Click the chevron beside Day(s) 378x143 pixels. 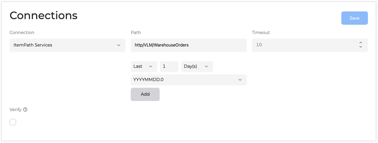click(206, 66)
